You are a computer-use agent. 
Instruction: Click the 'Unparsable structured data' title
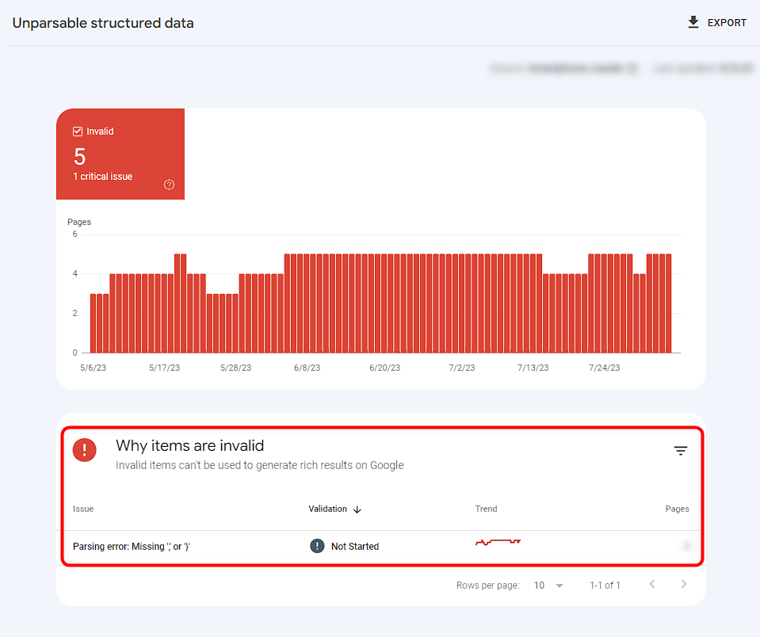pos(103,23)
